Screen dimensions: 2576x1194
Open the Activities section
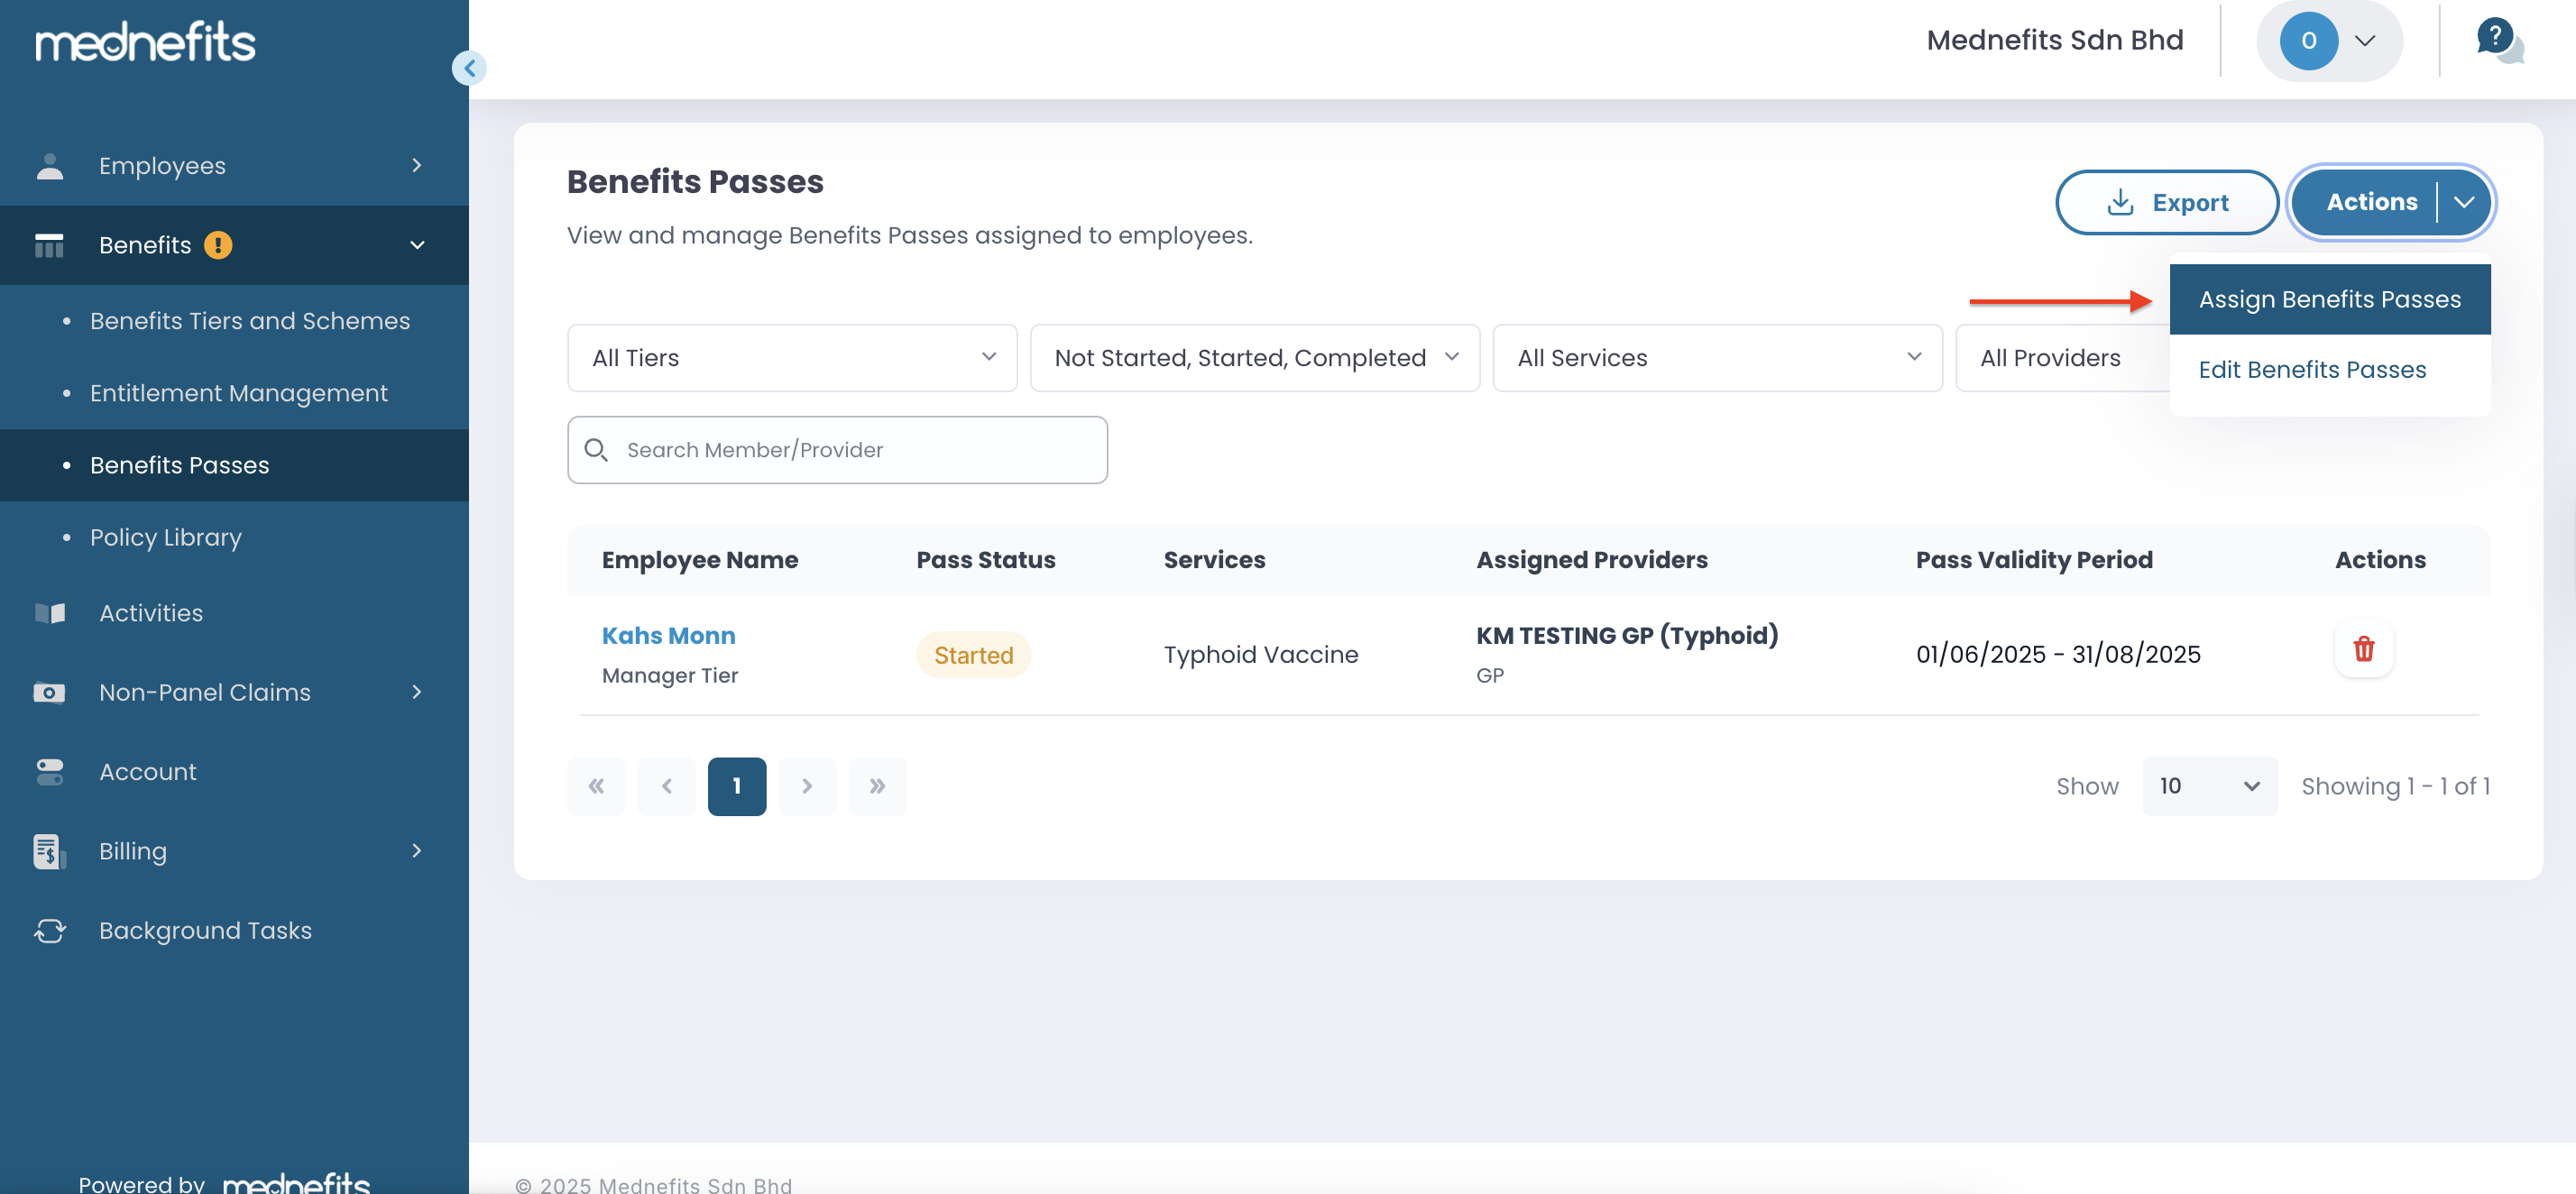[x=151, y=612]
